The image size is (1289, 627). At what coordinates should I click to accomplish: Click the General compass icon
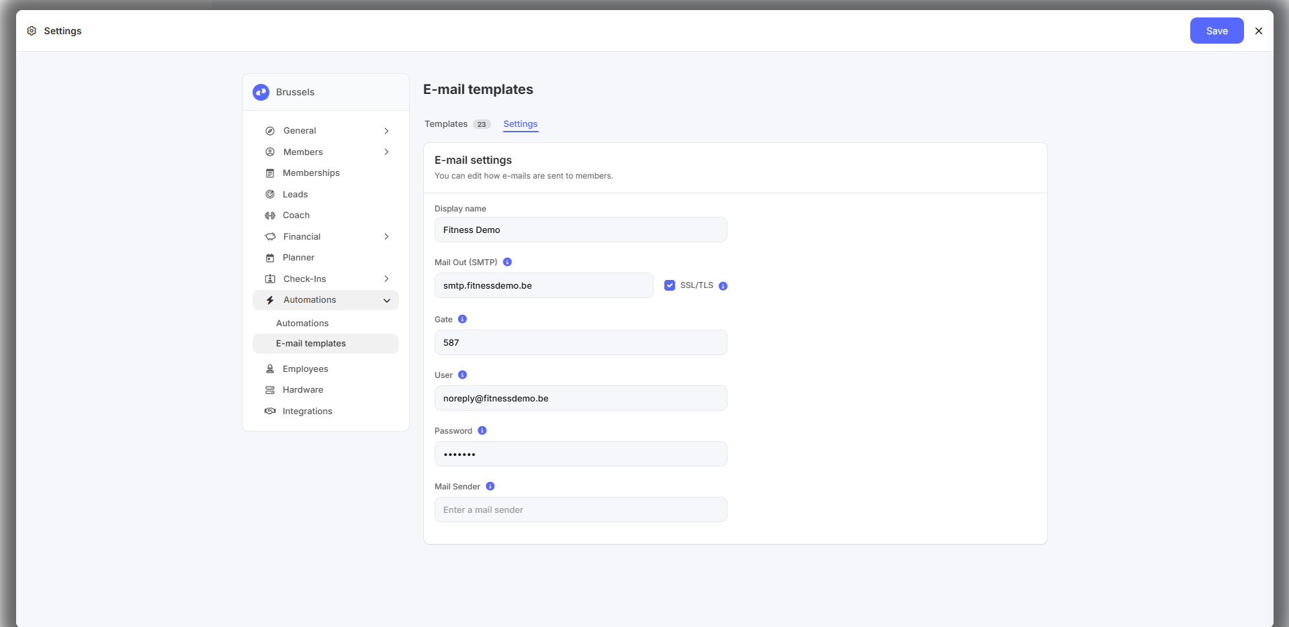click(x=270, y=131)
